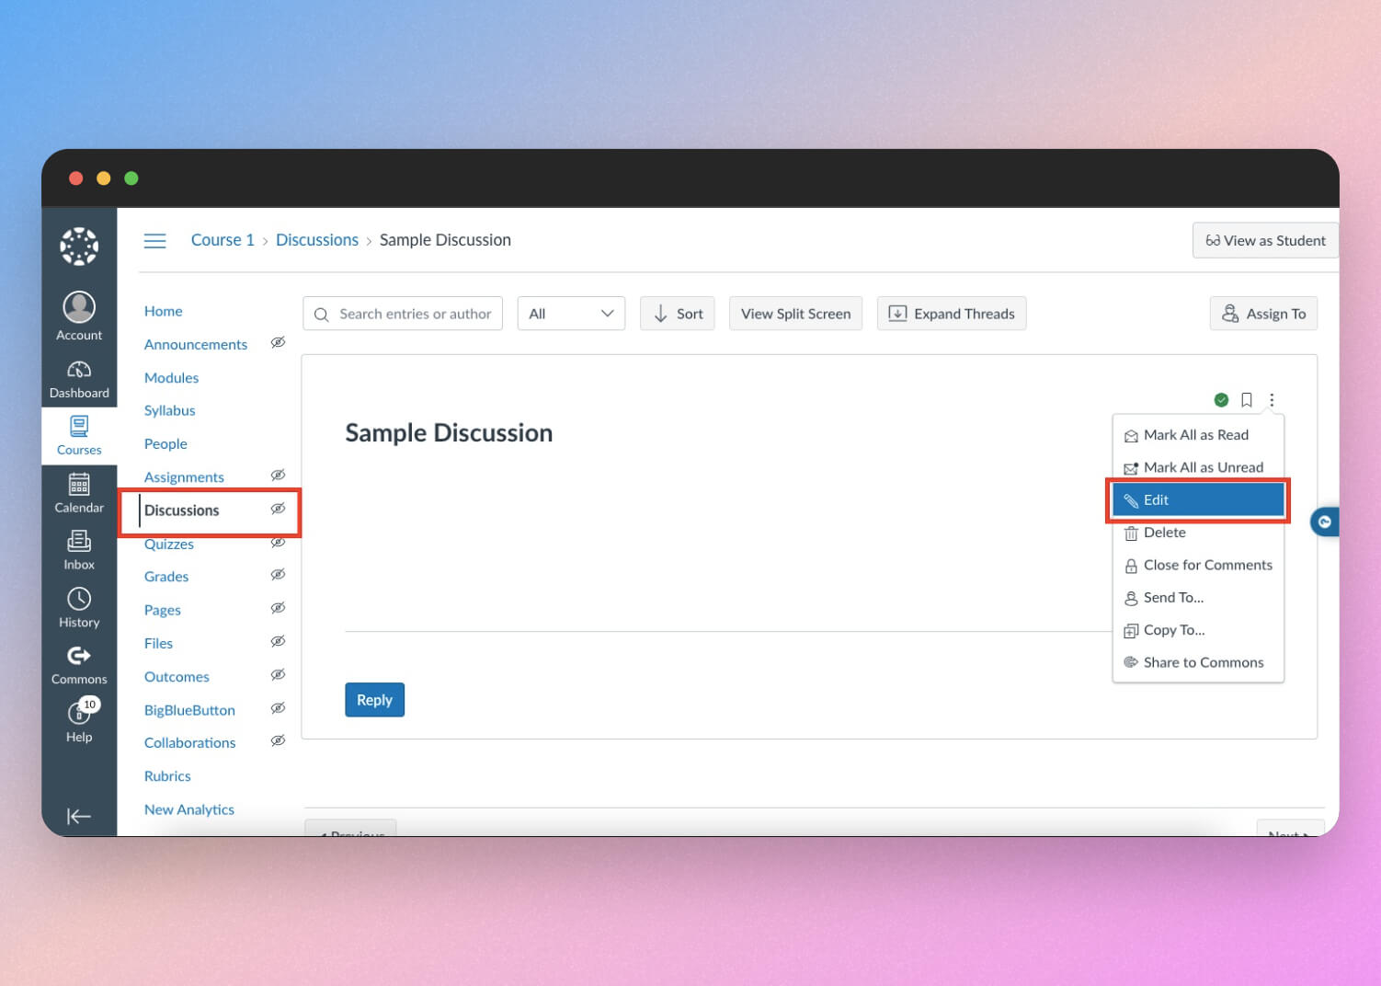Open the Account panel
Screen dimensions: 1381x986
pyautogui.click(x=79, y=313)
